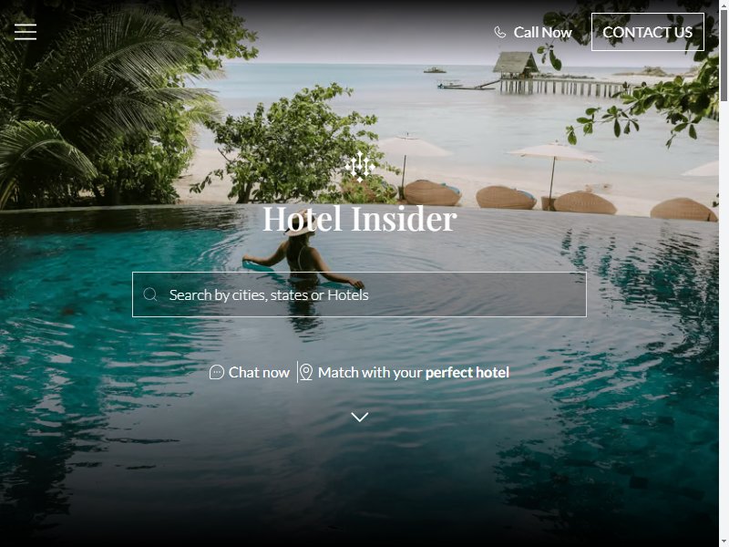Click the Hotel Insider emblem logo
The image size is (729, 547).
(x=360, y=166)
